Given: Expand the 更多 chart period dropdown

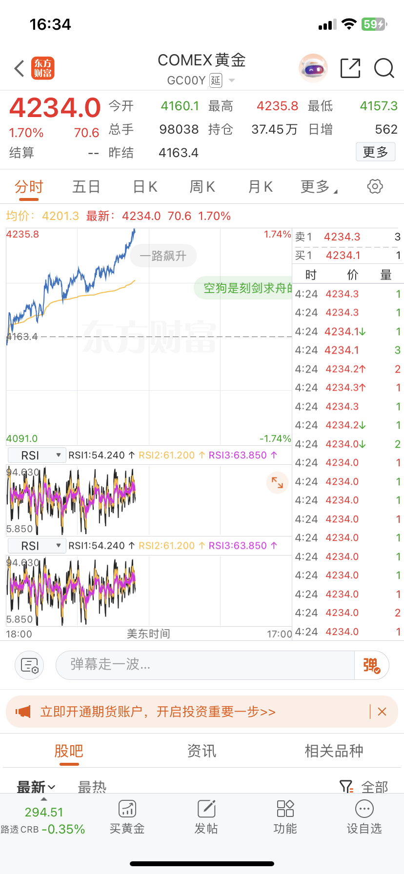Looking at the screenshot, I should pos(319,186).
